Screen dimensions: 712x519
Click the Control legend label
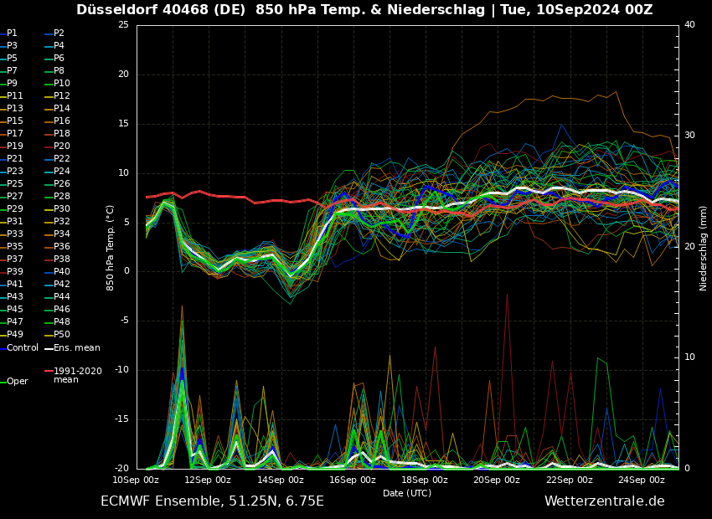click(x=22, y=347)
